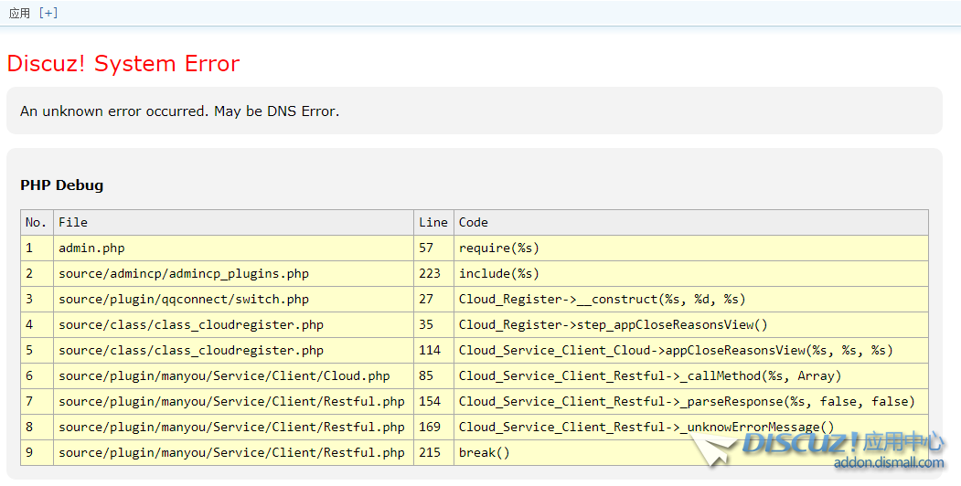Click line number 85
This screenshot has height=486, width=961.
tap(434, 375)
